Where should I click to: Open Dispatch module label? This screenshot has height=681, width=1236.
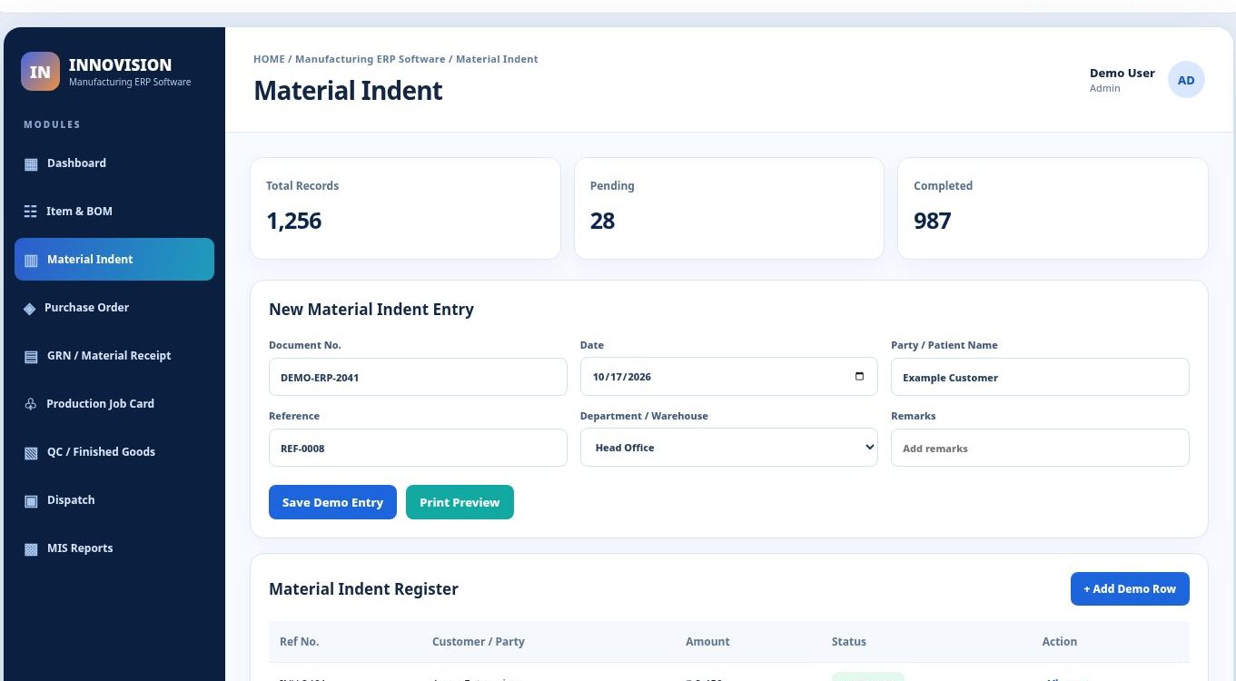71,500
